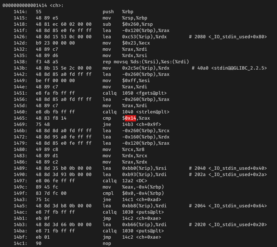
Task: Click the mov $0x23,%ecx instruction
Action: 126,43
